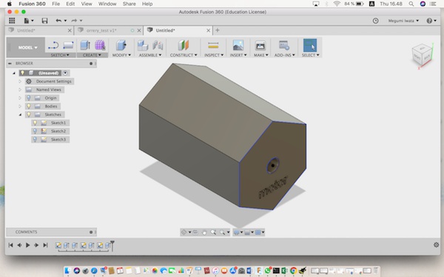Select the 3D Print make icon
Screen dimensions: 444x277
point(260,45)
